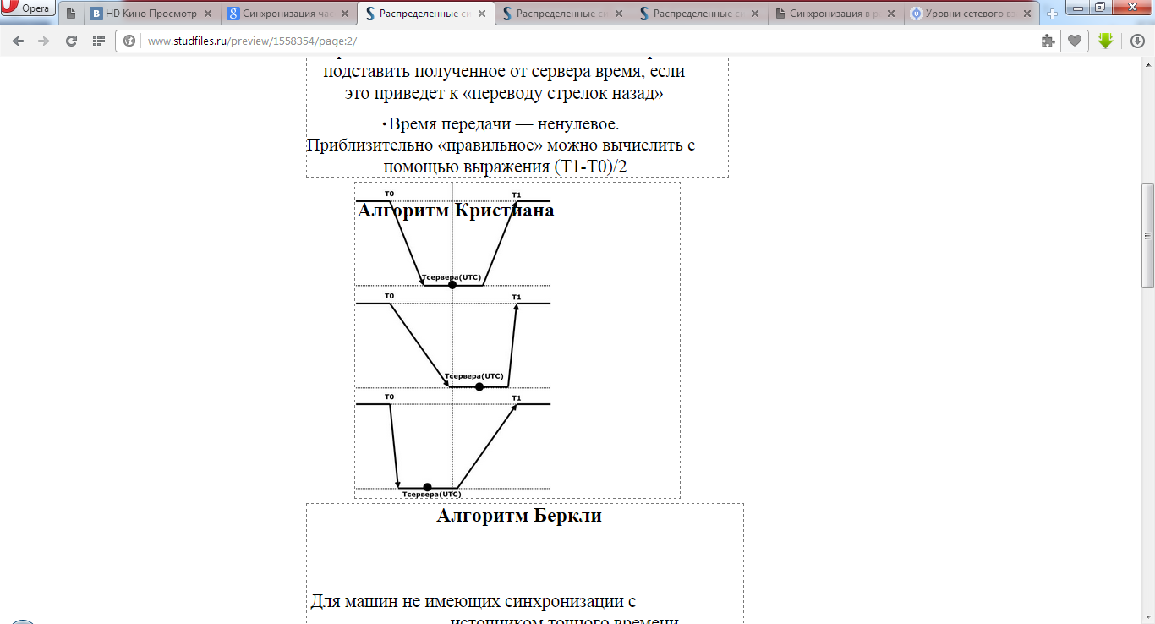Reload the current studfiles page
This screenshot has width=1155, height=624.
coord(71,41)
